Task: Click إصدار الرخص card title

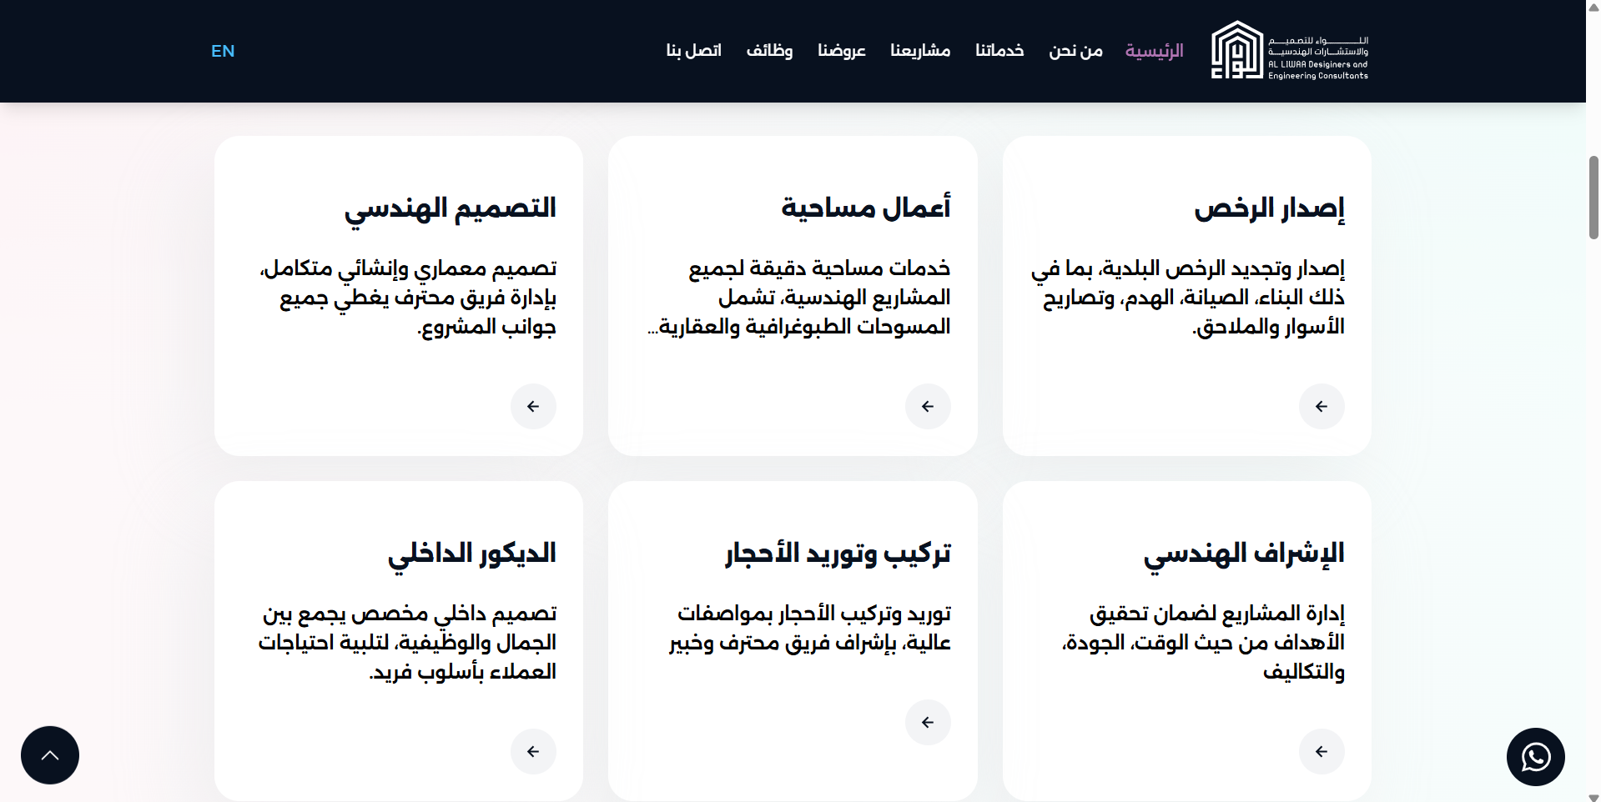Action: point(1269,208)
